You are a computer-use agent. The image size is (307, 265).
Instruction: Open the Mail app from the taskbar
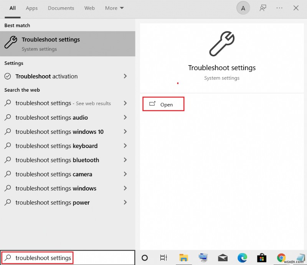223,258
